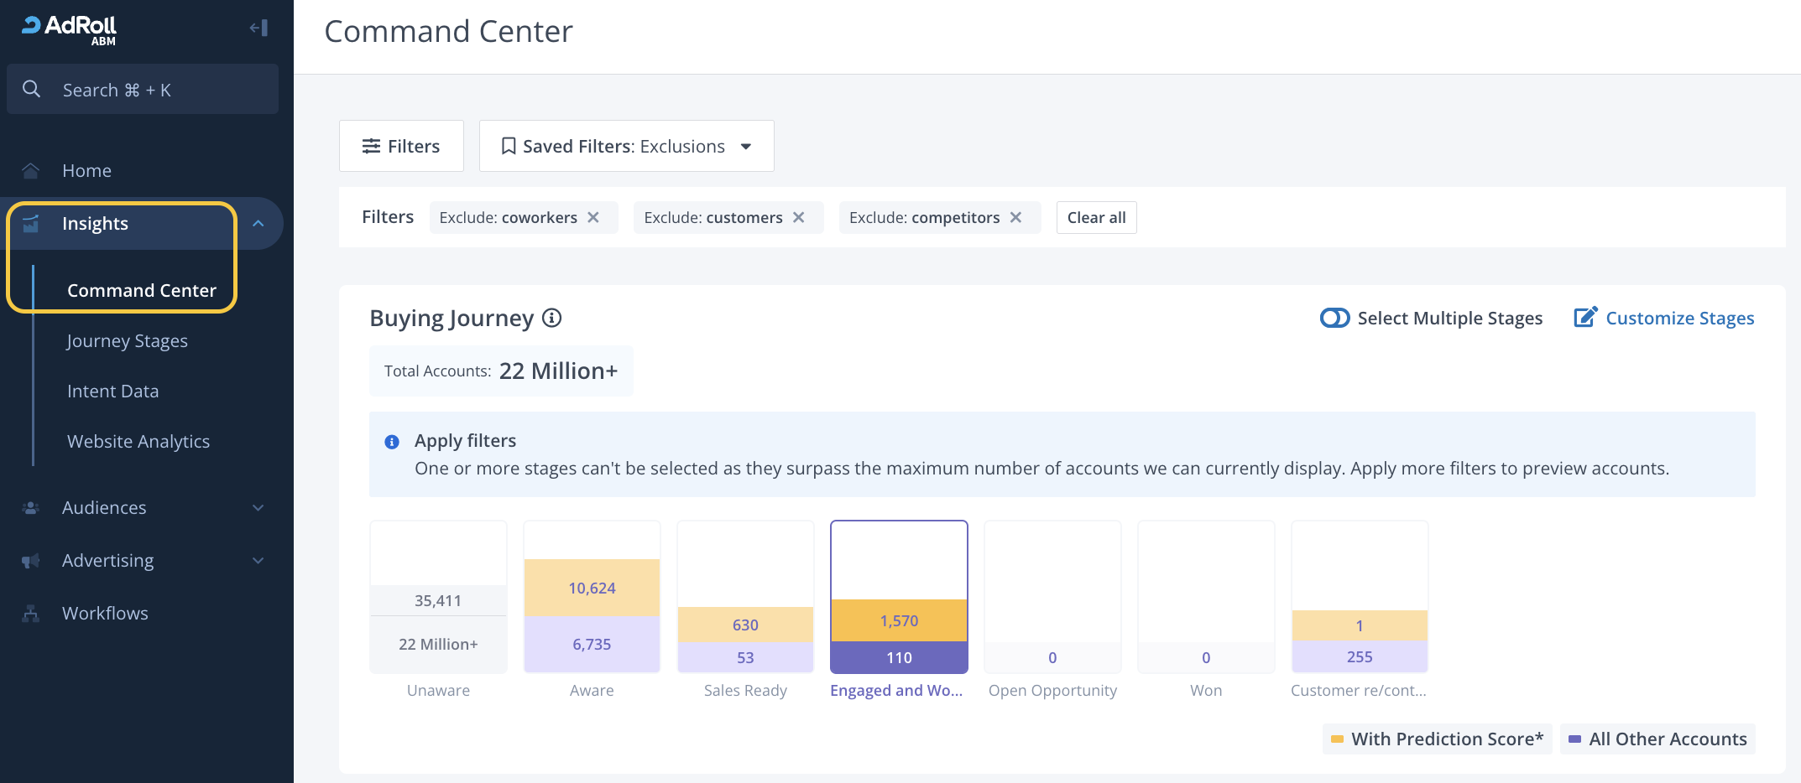This screenshot has height=783, width=1801.
Task: Select the Aware stage bar
Action: (x=592, y=616)
